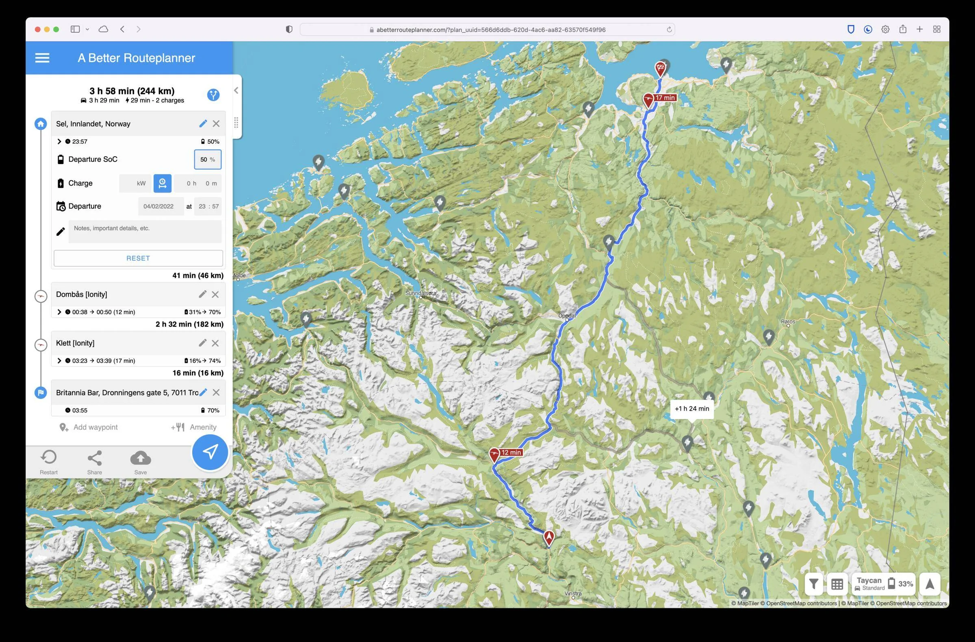Expand the Dombås 00:38 charge details
The image size is (975, 642).
(x=59, y=312)
